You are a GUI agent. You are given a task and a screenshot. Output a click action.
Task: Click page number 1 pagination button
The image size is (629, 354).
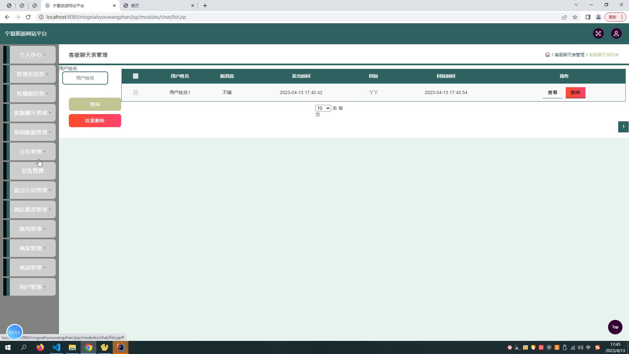coord(623,127)
